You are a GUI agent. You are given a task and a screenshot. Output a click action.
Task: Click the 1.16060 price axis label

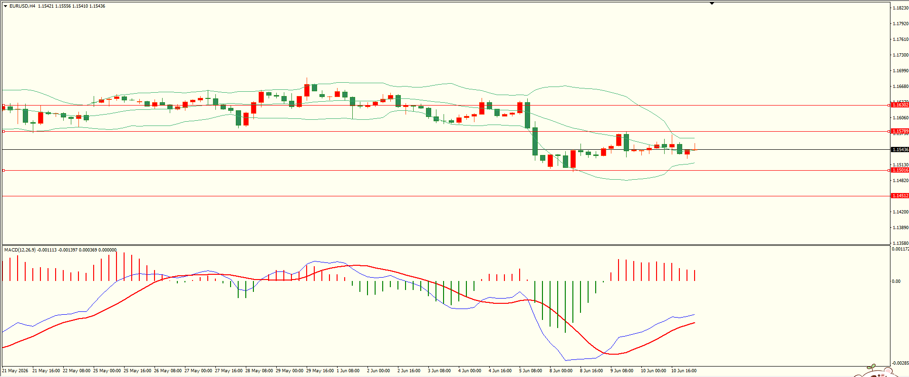pos(900,118)
